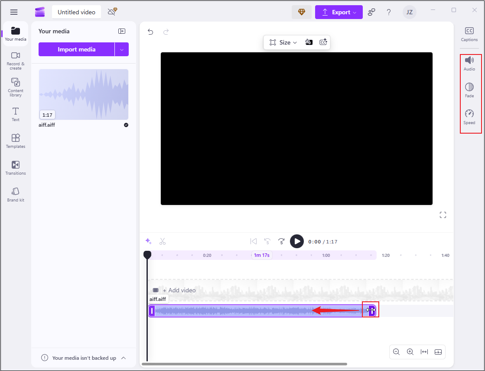The width and height of the screenshot is (485, 371).
Task: Open the Record & create panel
Action: [15, 61]
